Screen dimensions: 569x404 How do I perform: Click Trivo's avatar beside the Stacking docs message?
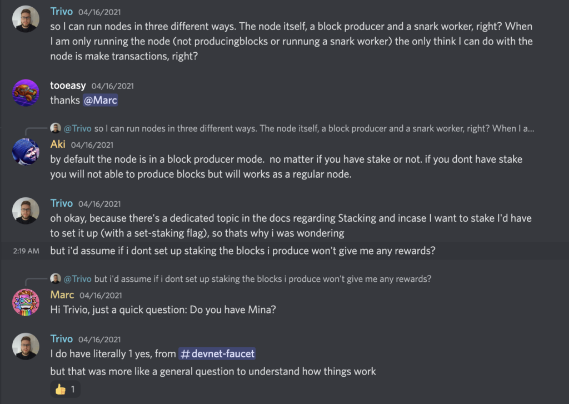tap(26, 211)
